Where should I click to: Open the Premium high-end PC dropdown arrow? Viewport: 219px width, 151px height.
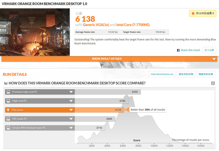[71, 92]
